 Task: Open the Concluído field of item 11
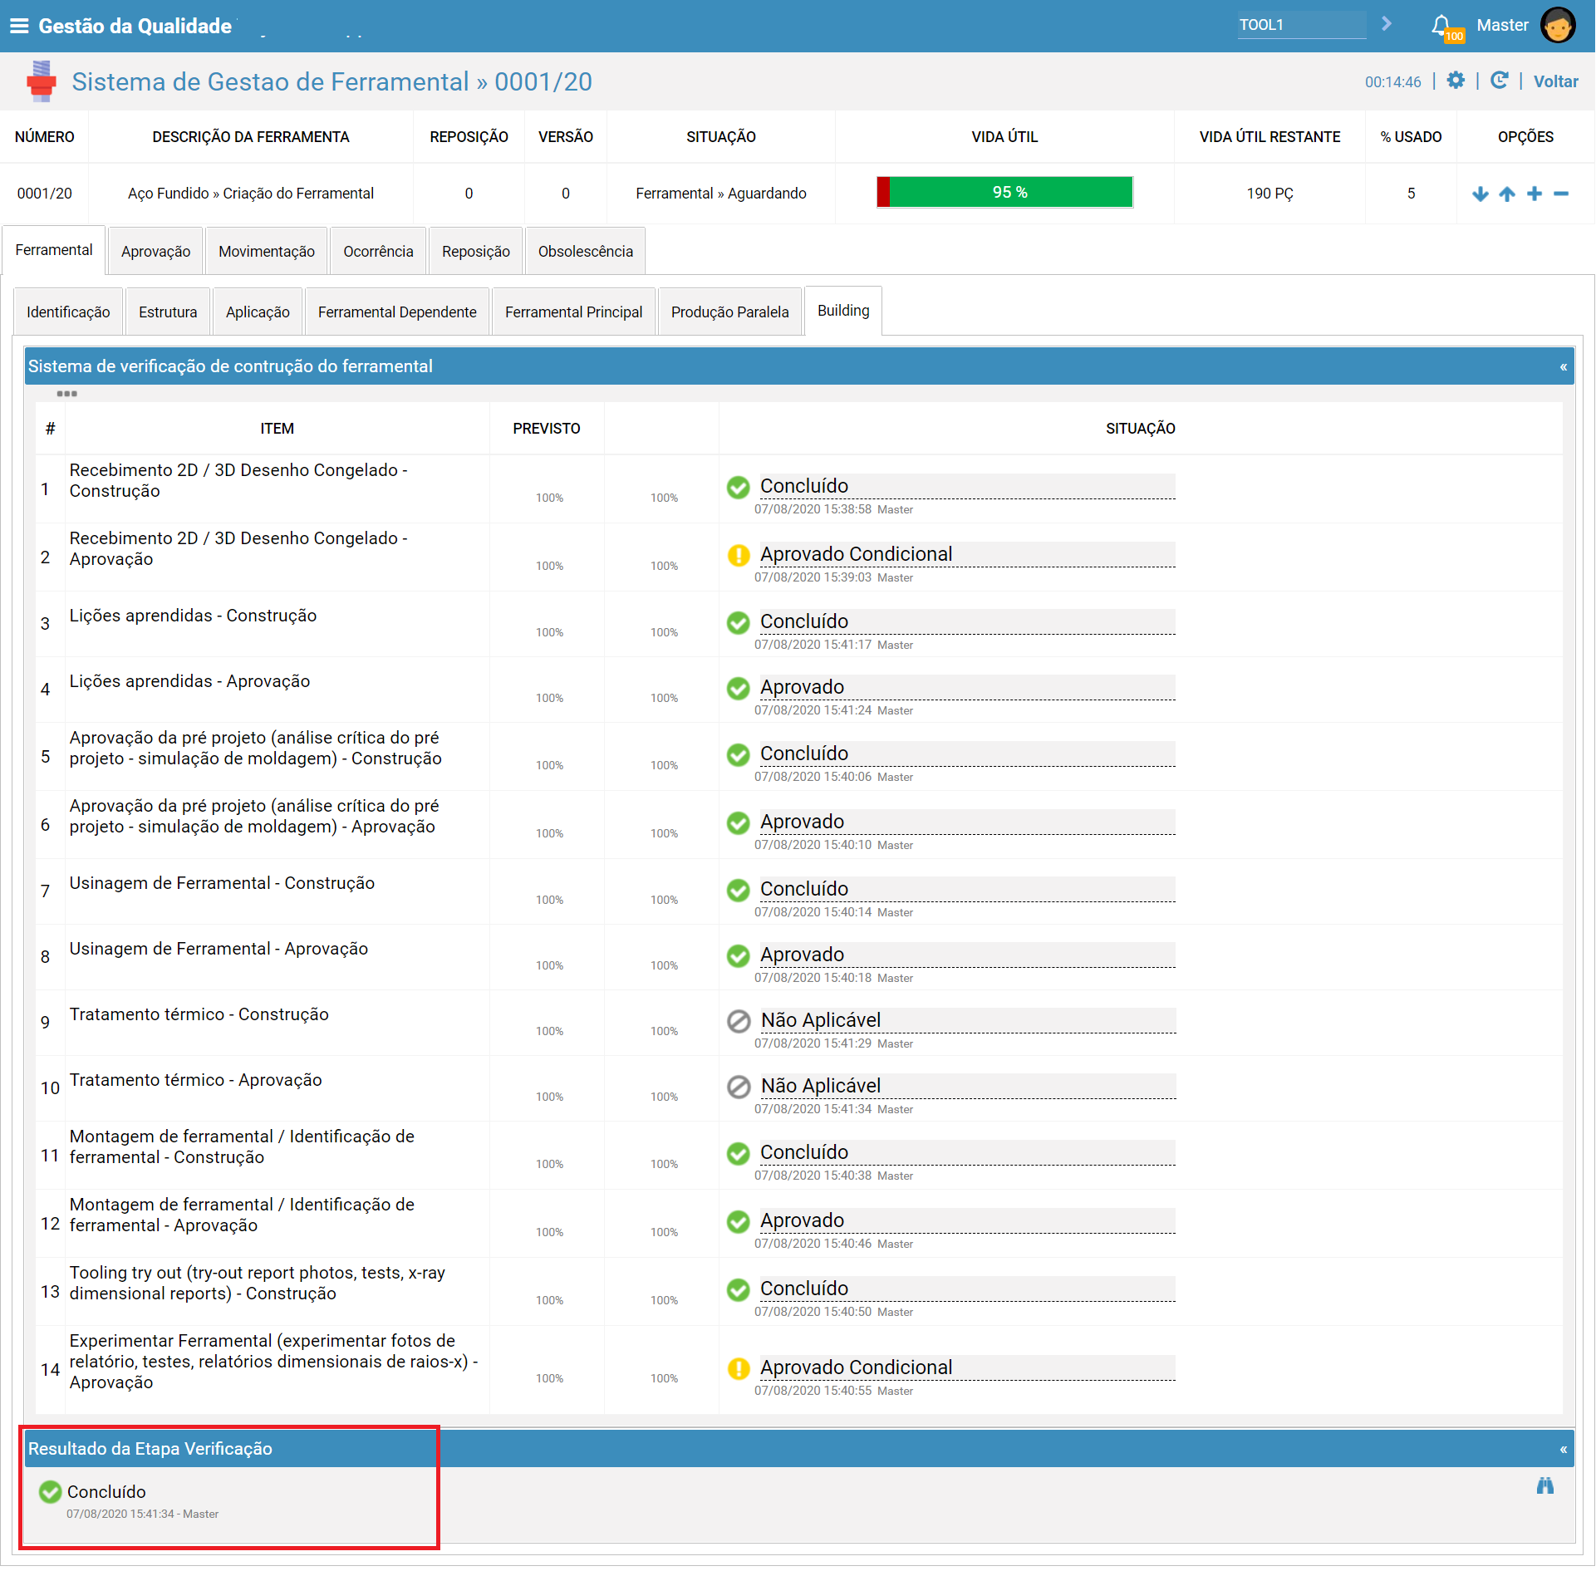[967, 1152]
